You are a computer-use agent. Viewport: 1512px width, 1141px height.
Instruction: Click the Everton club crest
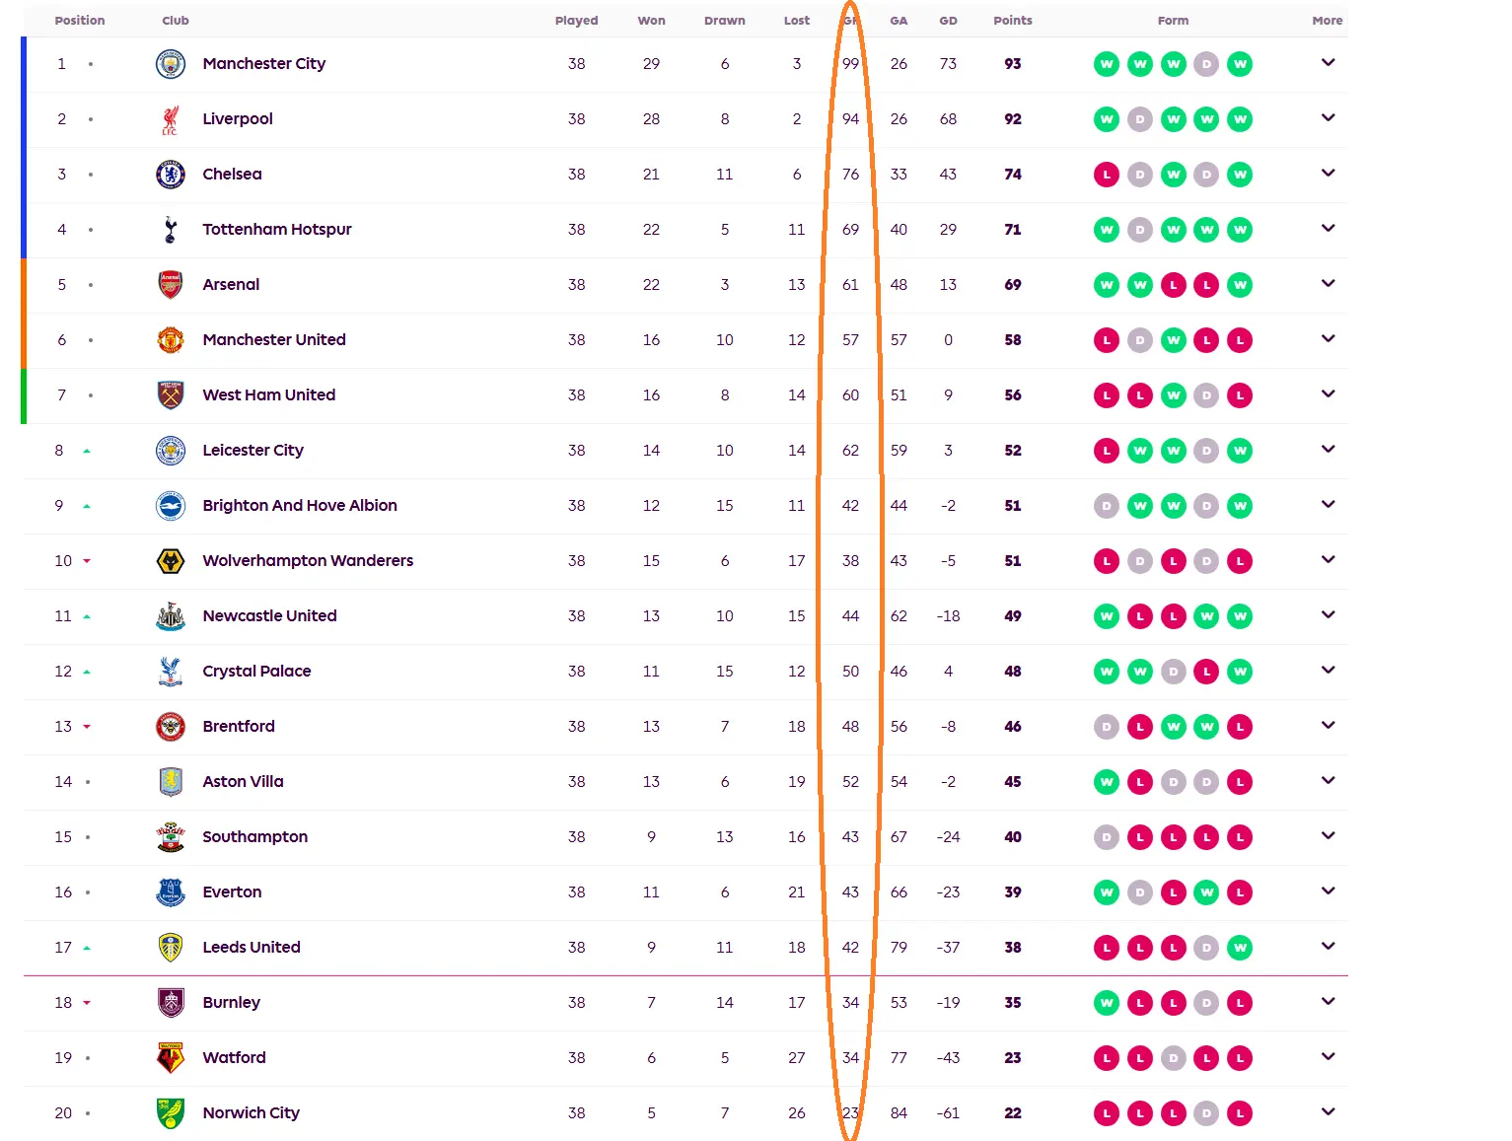[x=171, y=892]
